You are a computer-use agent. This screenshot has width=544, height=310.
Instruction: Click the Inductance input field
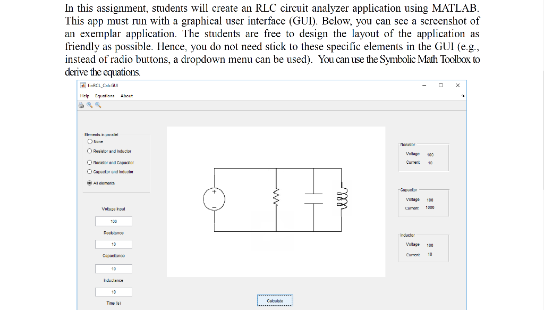(113, 291)
